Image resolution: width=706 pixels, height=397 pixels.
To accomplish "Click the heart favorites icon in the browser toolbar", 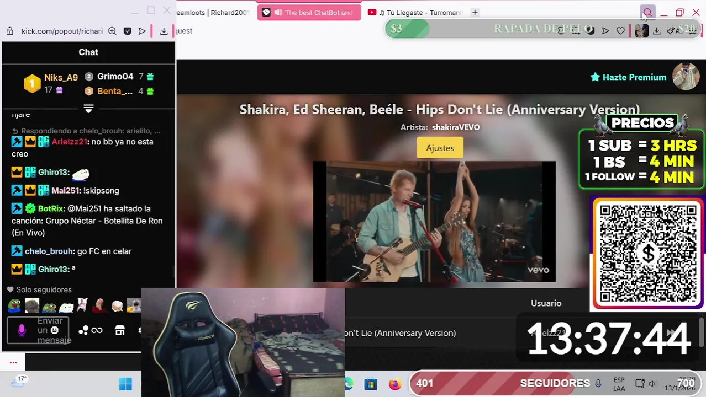I will point(620,31).
